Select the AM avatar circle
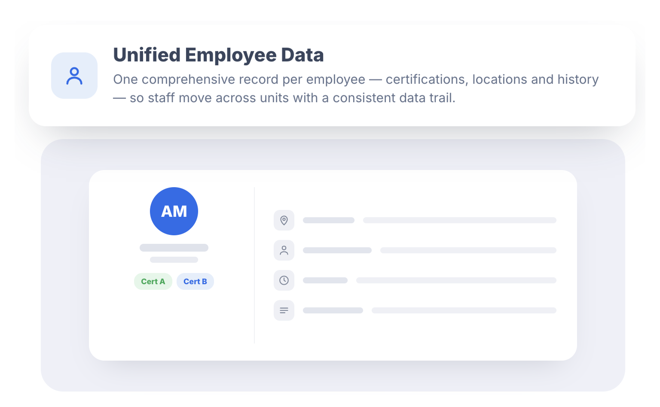This screenshot has width=660, height=407. (174, 211)
